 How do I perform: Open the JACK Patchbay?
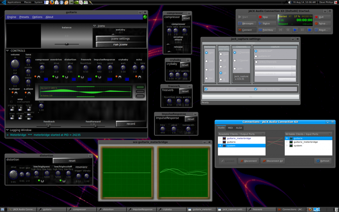click(267, 30)
